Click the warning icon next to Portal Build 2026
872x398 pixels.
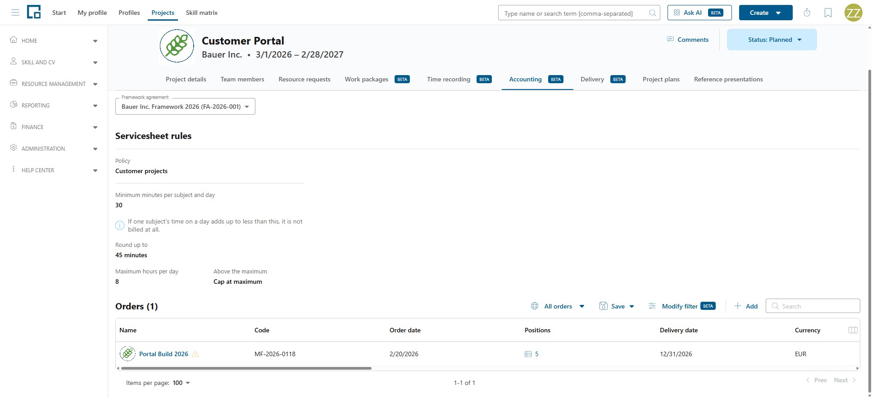(195, 354)
